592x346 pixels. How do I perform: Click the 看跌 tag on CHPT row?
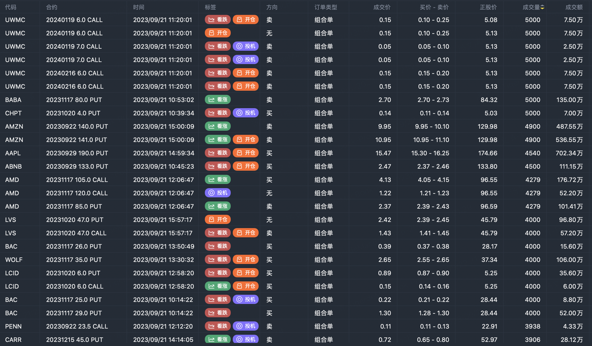218,113
